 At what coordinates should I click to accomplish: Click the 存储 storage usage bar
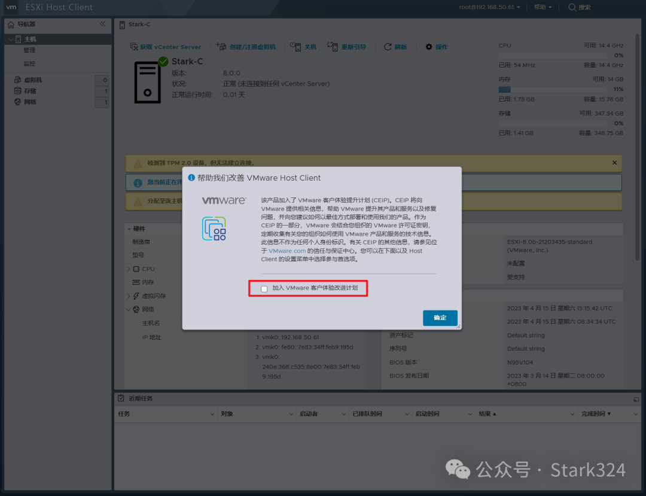point(553,124)
